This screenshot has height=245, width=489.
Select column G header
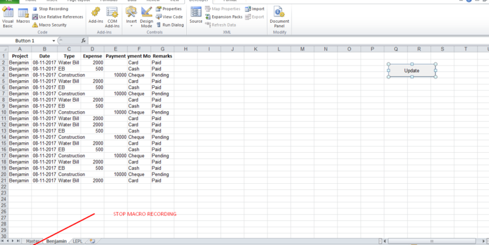pyautogui.click(x=162, y=49)
